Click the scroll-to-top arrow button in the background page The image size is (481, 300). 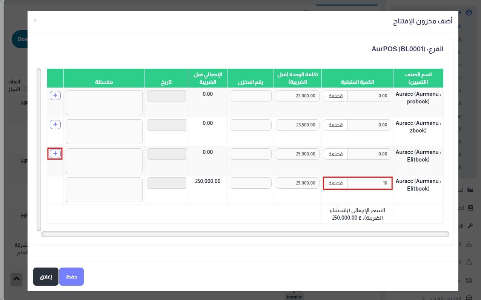16,279
